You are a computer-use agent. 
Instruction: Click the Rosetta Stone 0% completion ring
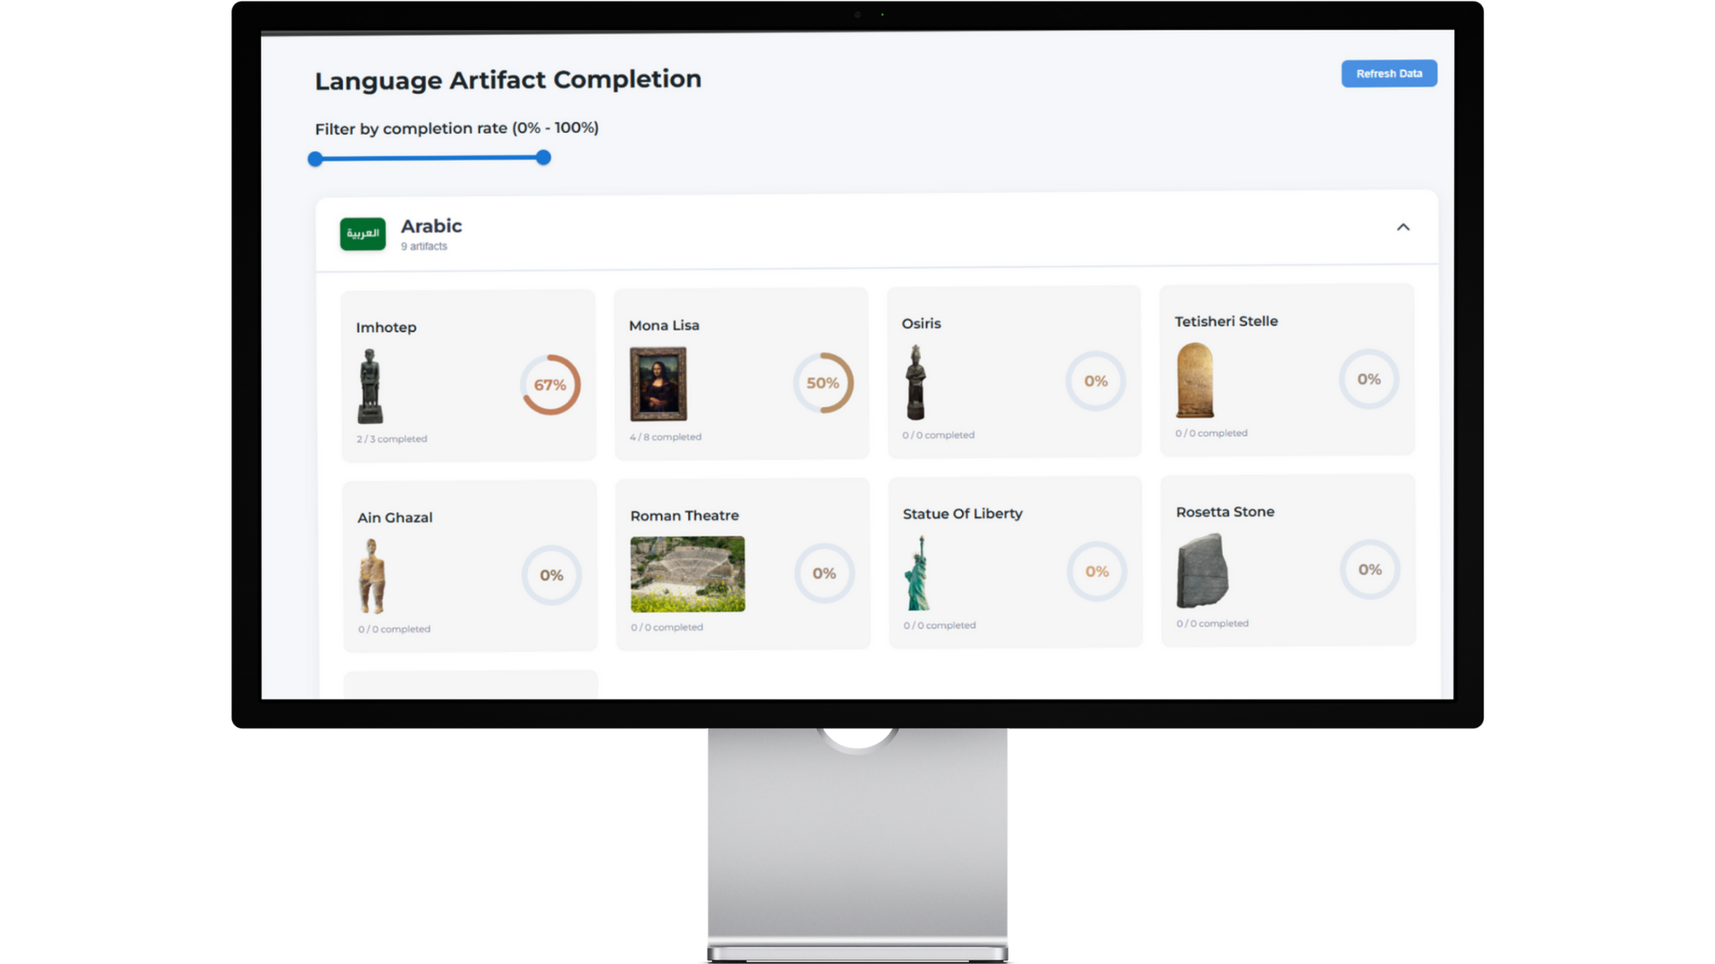tap(1369, 569)
